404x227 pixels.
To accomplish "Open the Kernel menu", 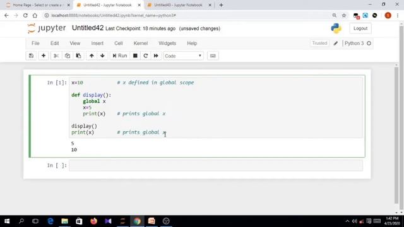I will tap(141, 44).
